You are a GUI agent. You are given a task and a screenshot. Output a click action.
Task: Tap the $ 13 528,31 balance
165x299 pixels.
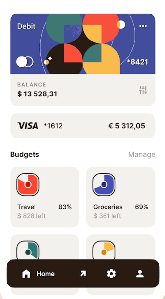(x=37, y=94)
